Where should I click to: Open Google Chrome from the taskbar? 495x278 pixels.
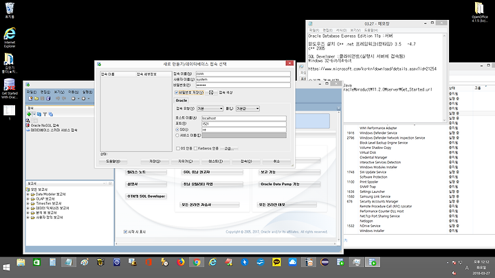tap(197, 262)
